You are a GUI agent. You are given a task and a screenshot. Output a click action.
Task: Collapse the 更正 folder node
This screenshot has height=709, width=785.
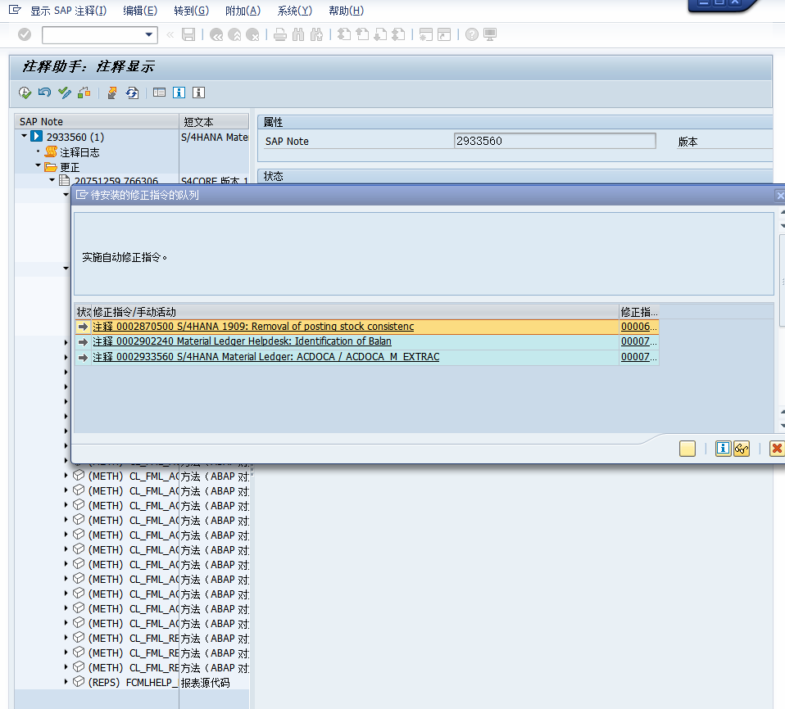pyautogui.click(x=38, y=165)
